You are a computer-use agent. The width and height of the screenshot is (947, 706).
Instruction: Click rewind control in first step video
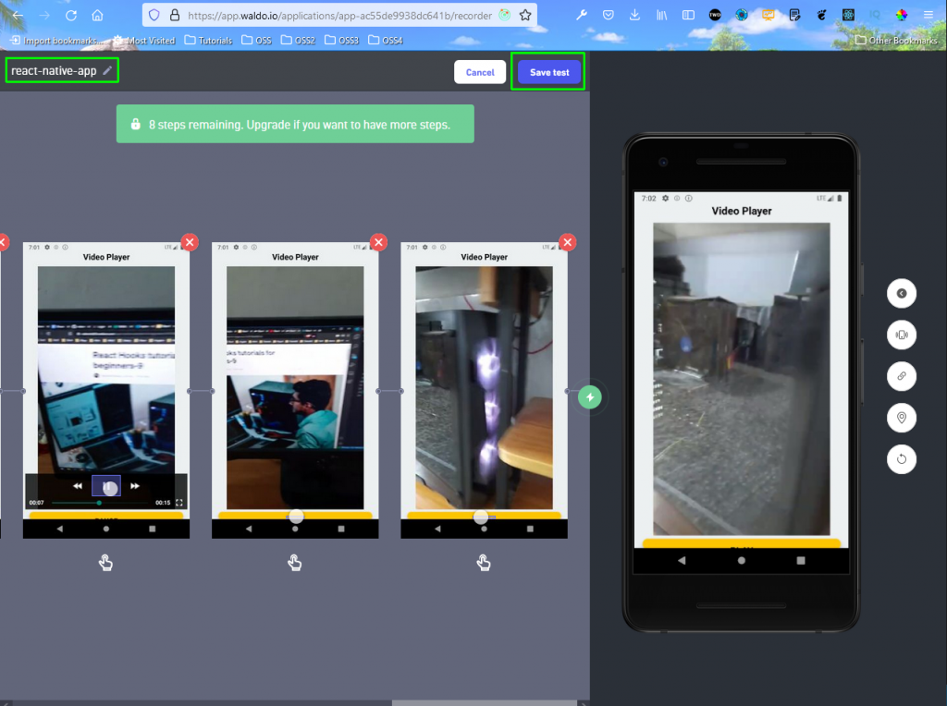point(78,486)
